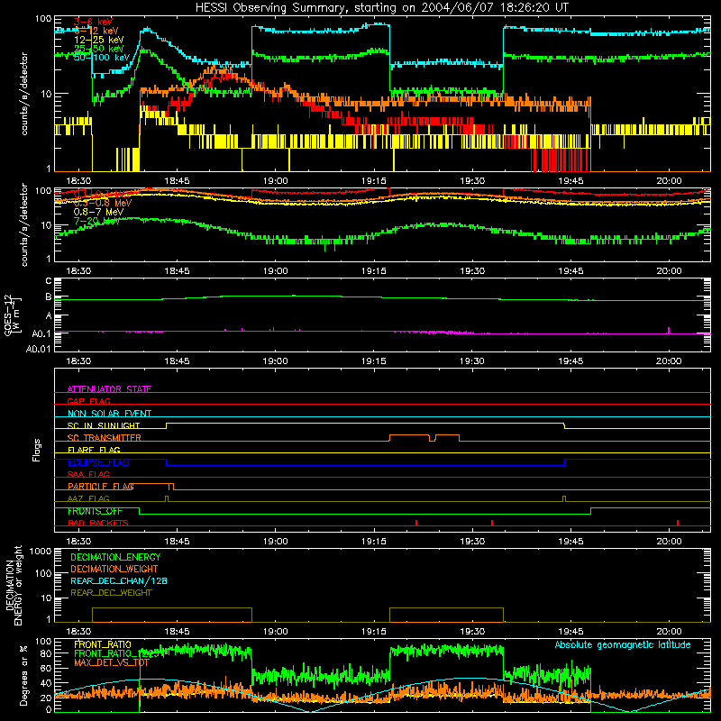Click the vertical Flags axis label
This screenshot has height=721, width=721.
pos(36,450)
